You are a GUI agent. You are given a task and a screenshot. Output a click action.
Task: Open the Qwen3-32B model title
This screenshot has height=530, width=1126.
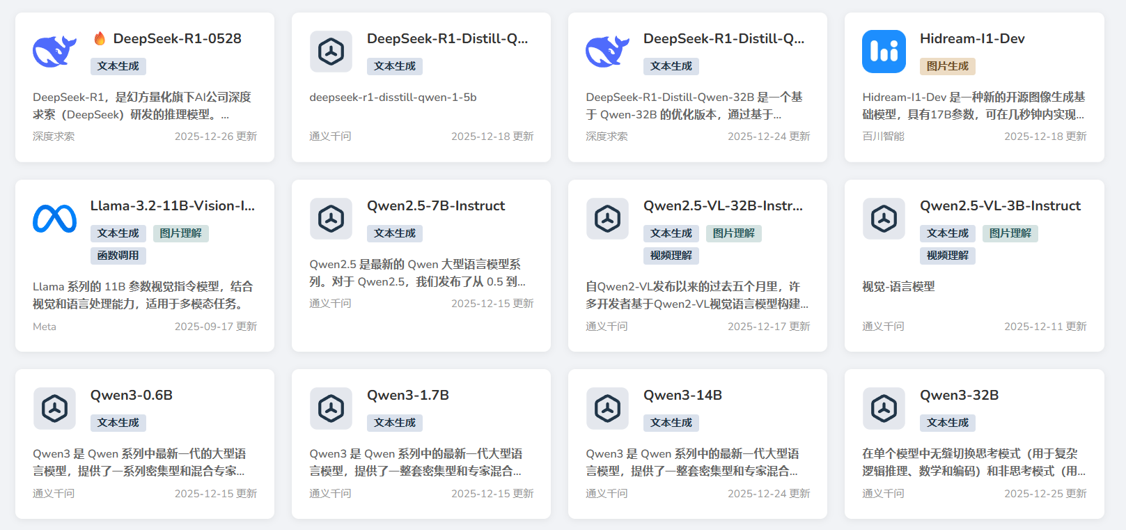(960, 395)
